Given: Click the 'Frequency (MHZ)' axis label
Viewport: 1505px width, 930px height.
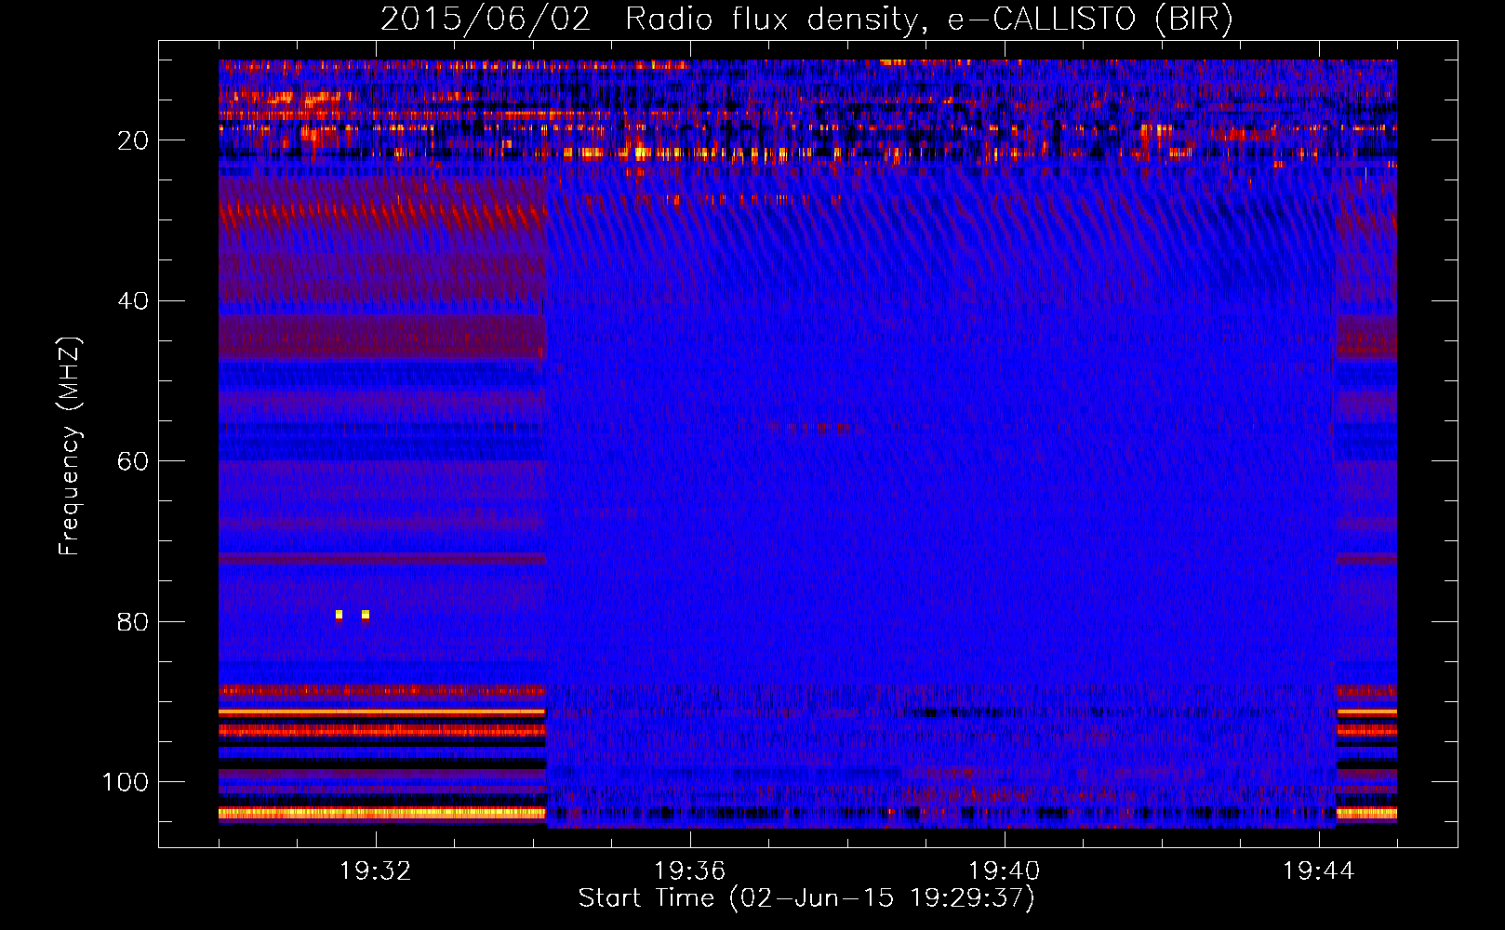Looking at the screenshot, I should click(70, 446).
